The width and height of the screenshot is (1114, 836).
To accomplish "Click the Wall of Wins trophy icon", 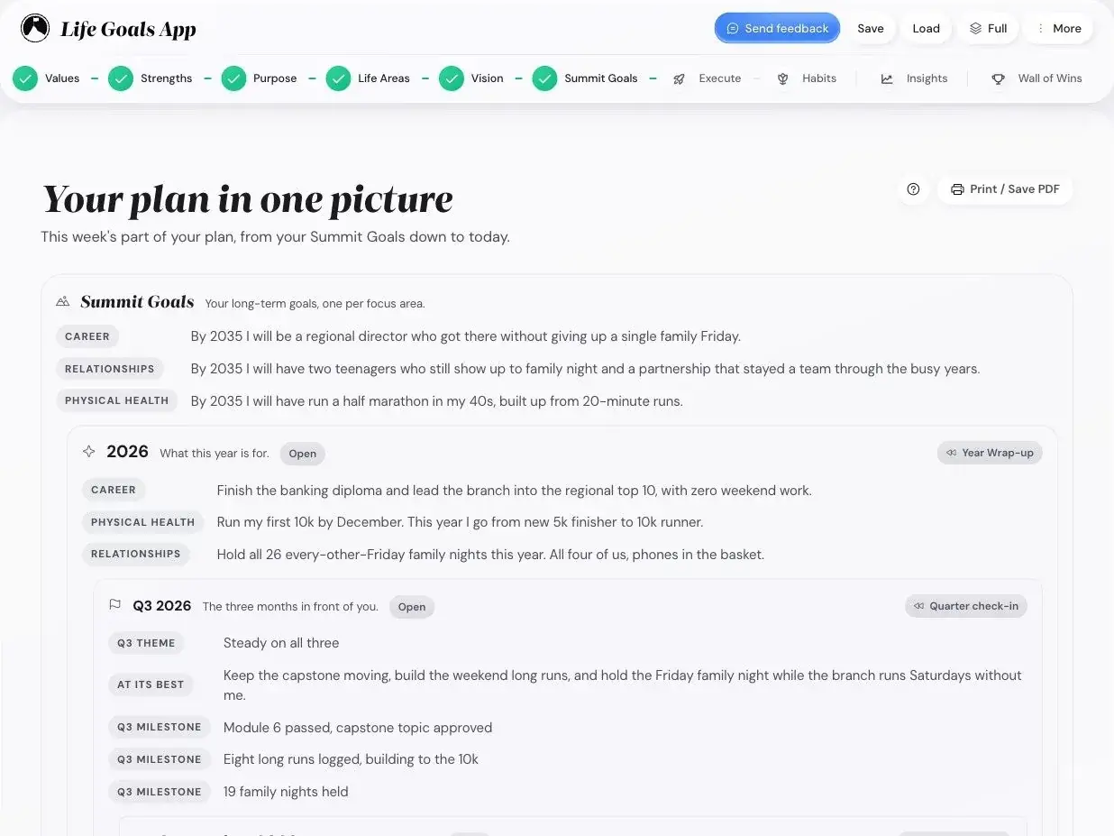I will coord(998,78).
